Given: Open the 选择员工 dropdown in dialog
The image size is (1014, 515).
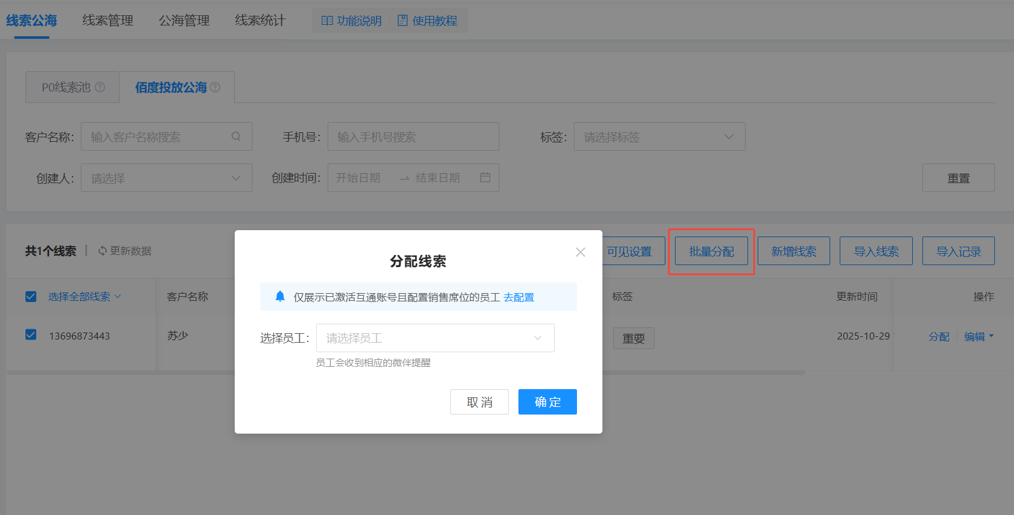Looking at the screenshot, I should pyautogui.click(x=435, y=338).
